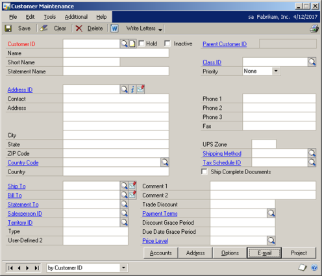Click the Address ID info icon

(x=132, y=89)
